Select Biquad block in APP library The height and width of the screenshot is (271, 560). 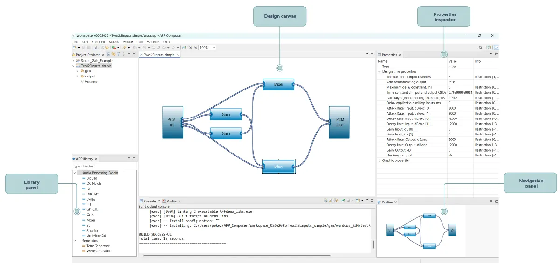point(92,178)
